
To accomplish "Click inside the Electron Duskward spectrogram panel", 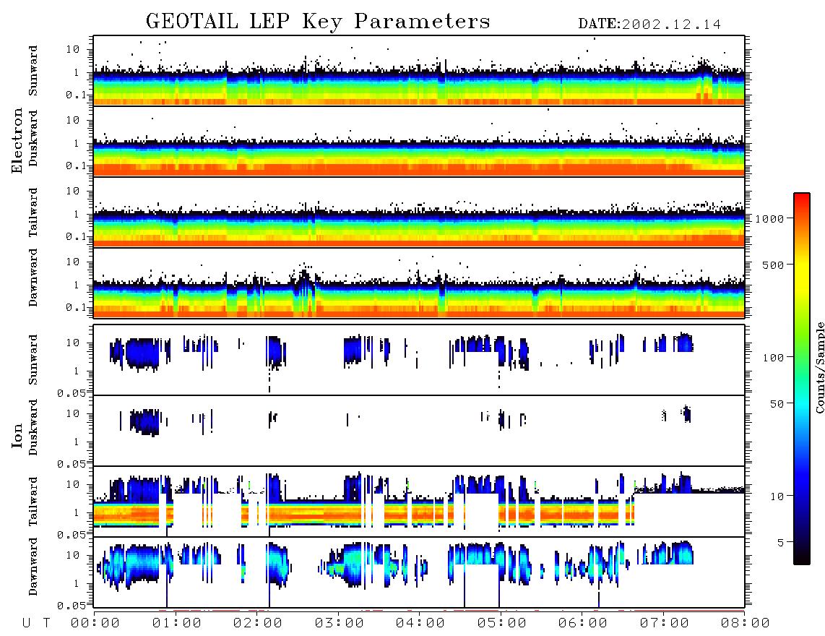I will click(419, 141).
